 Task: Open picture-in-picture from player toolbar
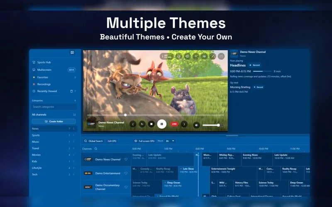[204, 56]
